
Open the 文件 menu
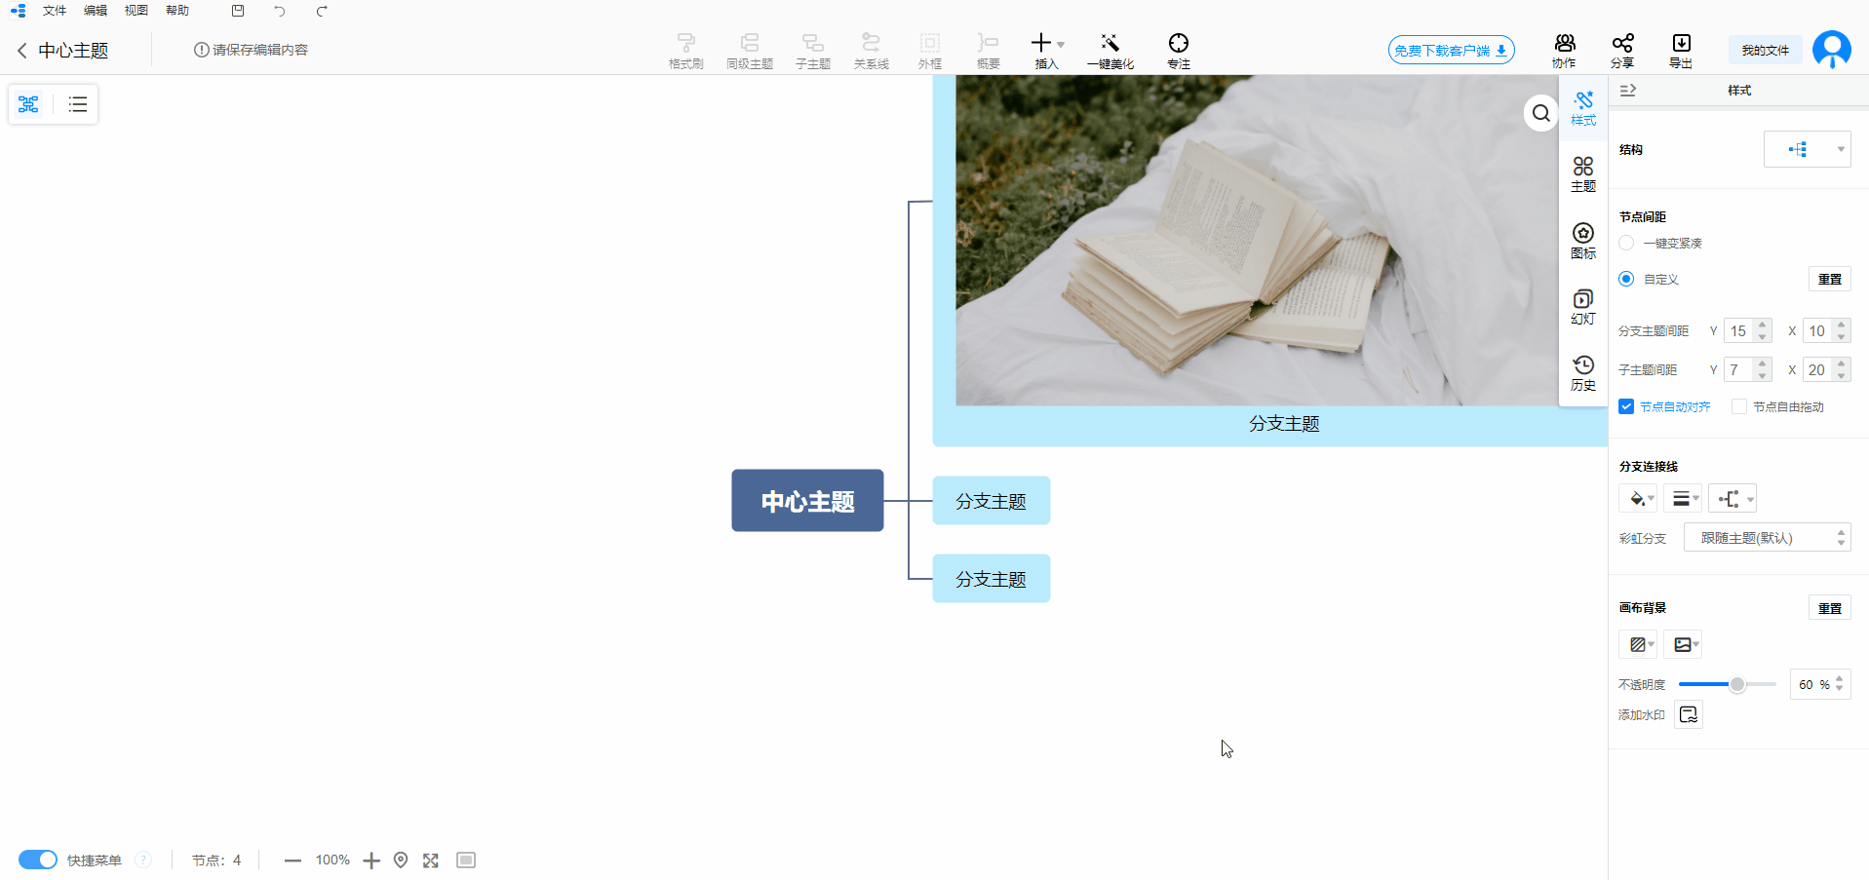coord(55,11)
